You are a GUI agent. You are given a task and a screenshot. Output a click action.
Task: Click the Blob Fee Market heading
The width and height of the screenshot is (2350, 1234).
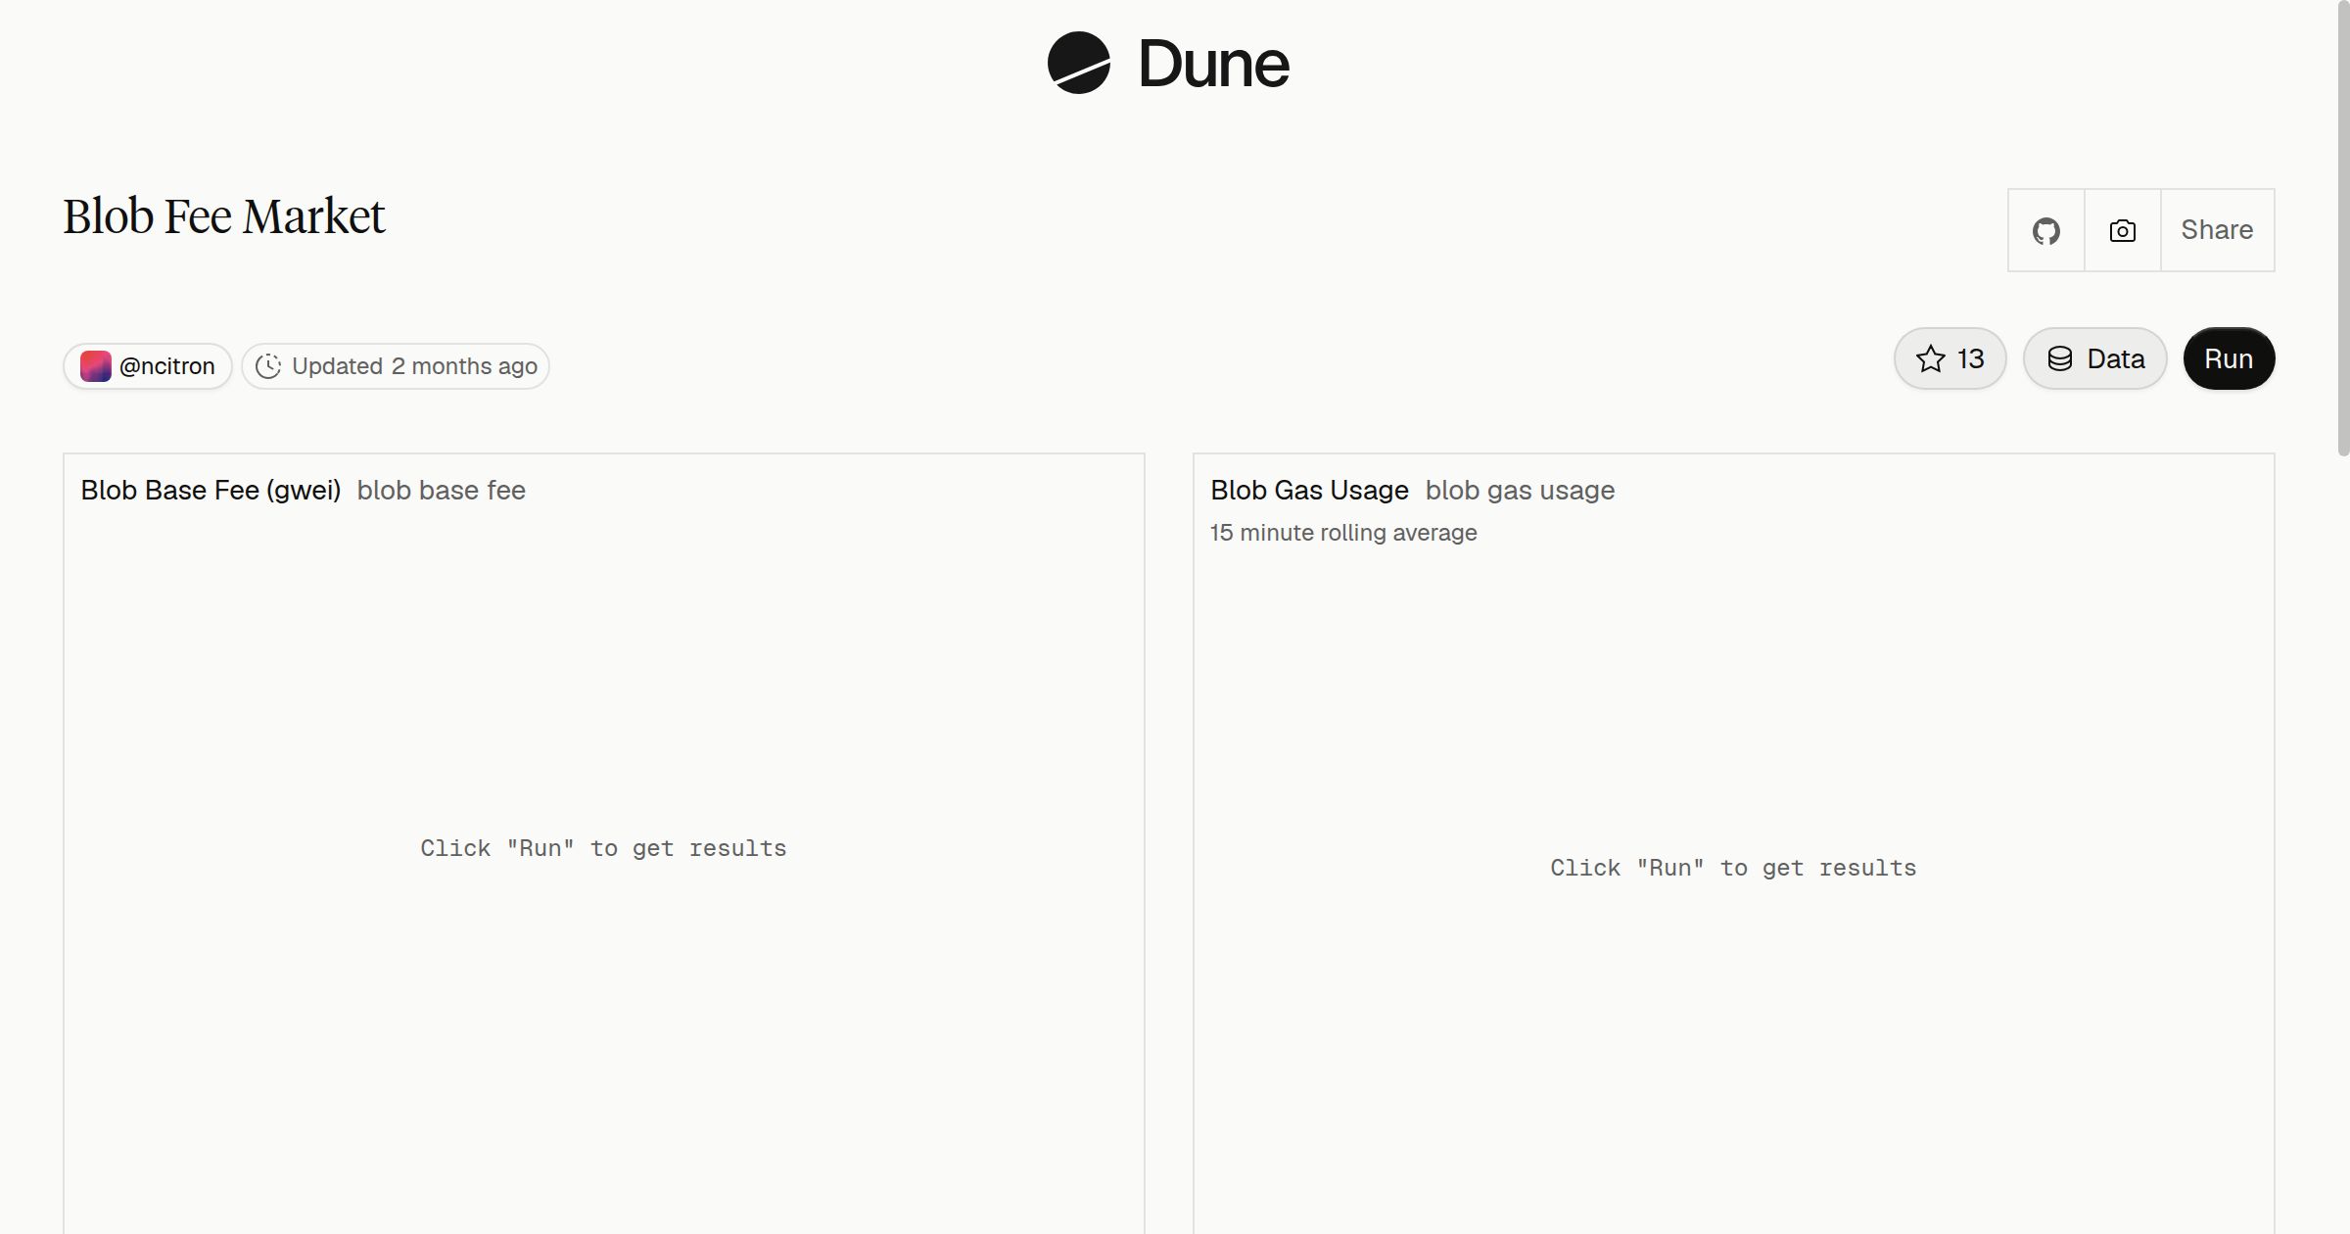pos(224,216)
